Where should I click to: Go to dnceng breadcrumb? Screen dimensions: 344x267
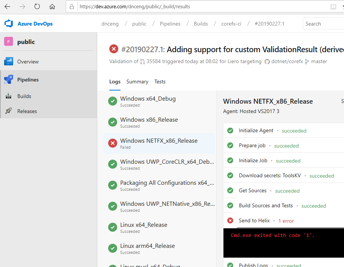coord(110,24)
